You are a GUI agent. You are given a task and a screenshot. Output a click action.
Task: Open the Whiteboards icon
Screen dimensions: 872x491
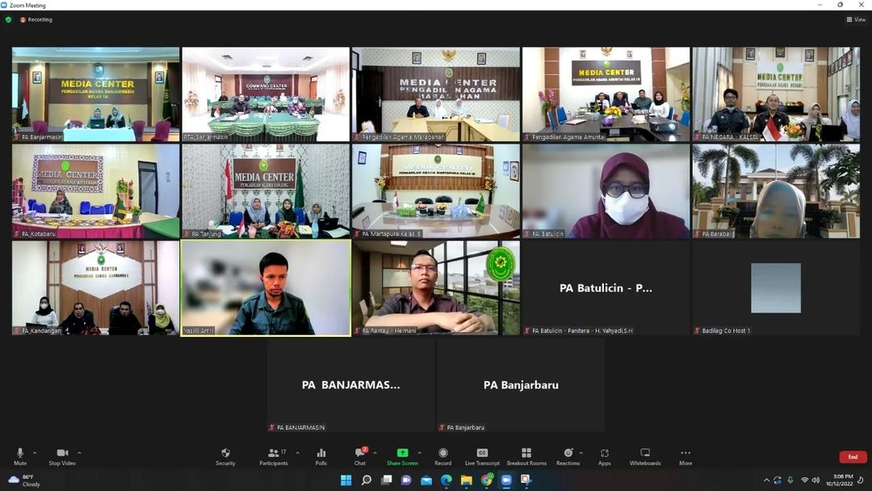click(x=644, y=455)
